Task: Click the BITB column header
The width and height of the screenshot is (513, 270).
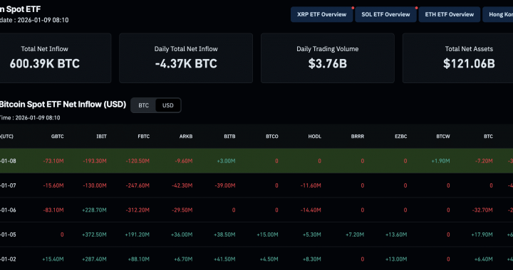Action: coord(229,136)
